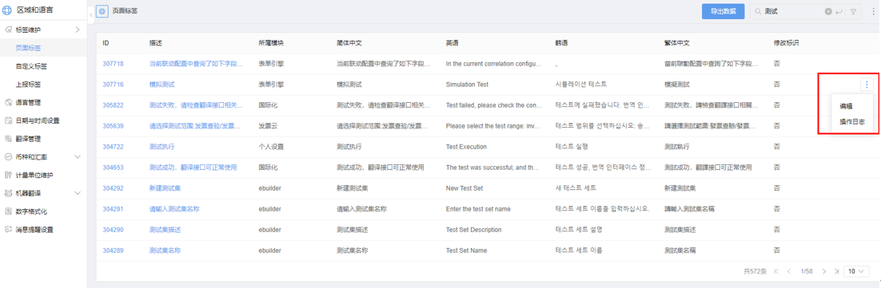Go to the previous page arrow
881x288 pixels.
tap(789, 271)
